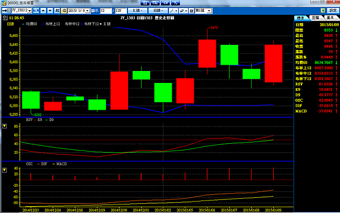Click the 2014/12/30 red candlestick
The height and width of the screenshot is (213, 340).
click(x=119, y=90)
